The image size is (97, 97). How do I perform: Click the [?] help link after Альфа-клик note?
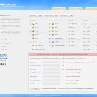[85, 58]
